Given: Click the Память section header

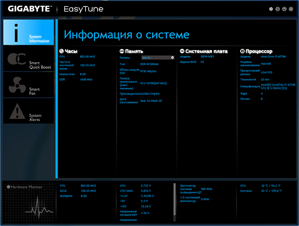Looking at the screenshot, I should coord(134,51).
